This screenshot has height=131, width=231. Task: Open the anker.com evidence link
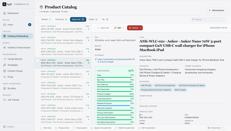(x=116, y=61)
